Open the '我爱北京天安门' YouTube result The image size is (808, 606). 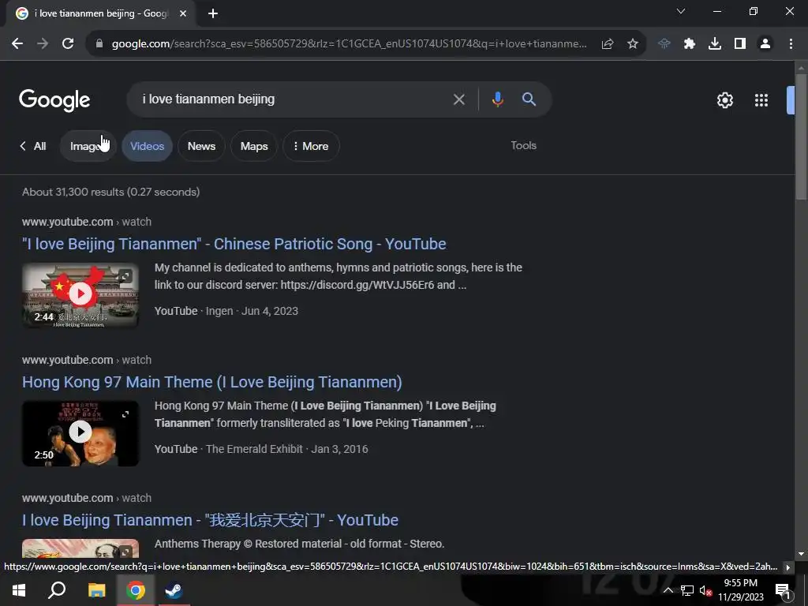coord(210,520)
